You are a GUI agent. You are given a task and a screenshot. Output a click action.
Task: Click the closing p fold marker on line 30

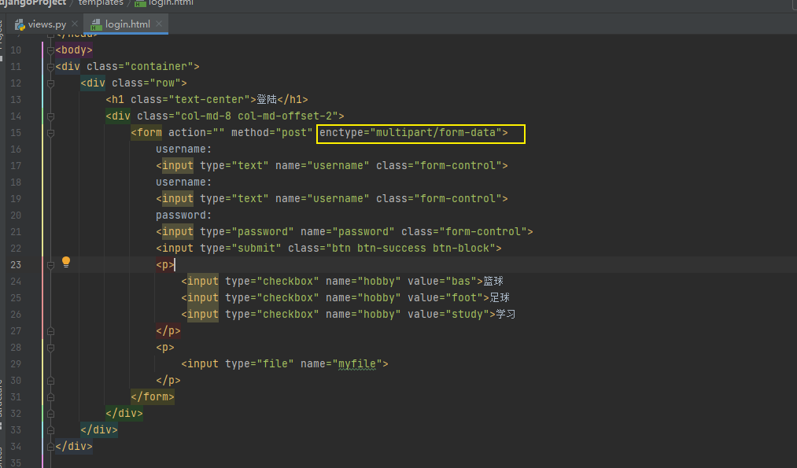pyautogui.click(x=50, y=381)
